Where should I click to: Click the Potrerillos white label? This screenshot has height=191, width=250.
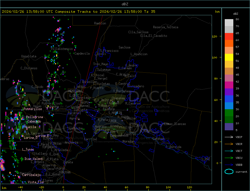33,109
